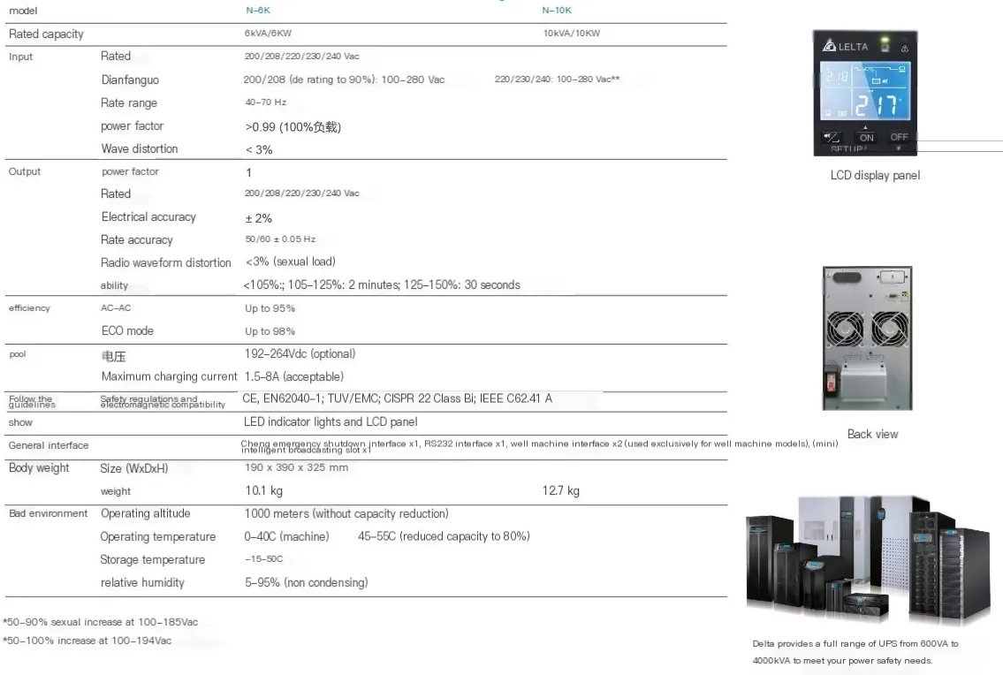Click the '0-40C (machine)' temperature value
This screenshot has width=1003, height=675.
286,536
